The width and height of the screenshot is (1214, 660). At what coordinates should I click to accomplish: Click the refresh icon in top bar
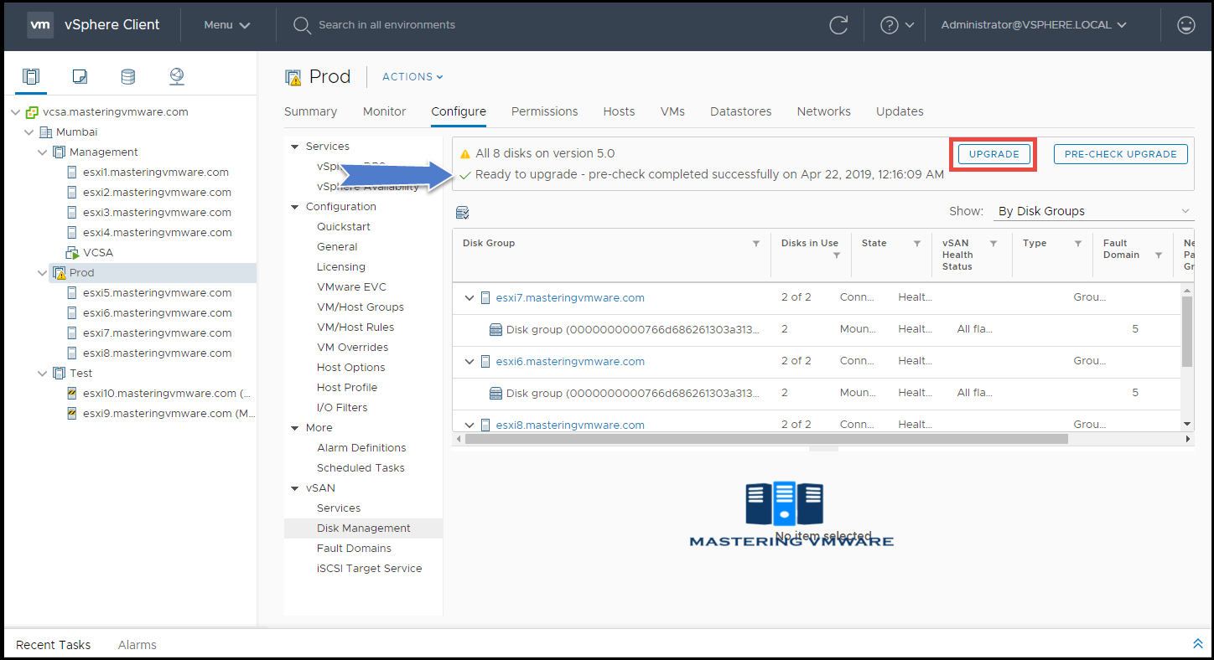point(838,25)
